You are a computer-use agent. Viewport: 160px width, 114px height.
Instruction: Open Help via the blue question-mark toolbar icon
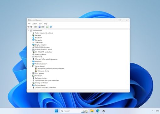click(x=40, y=27)
